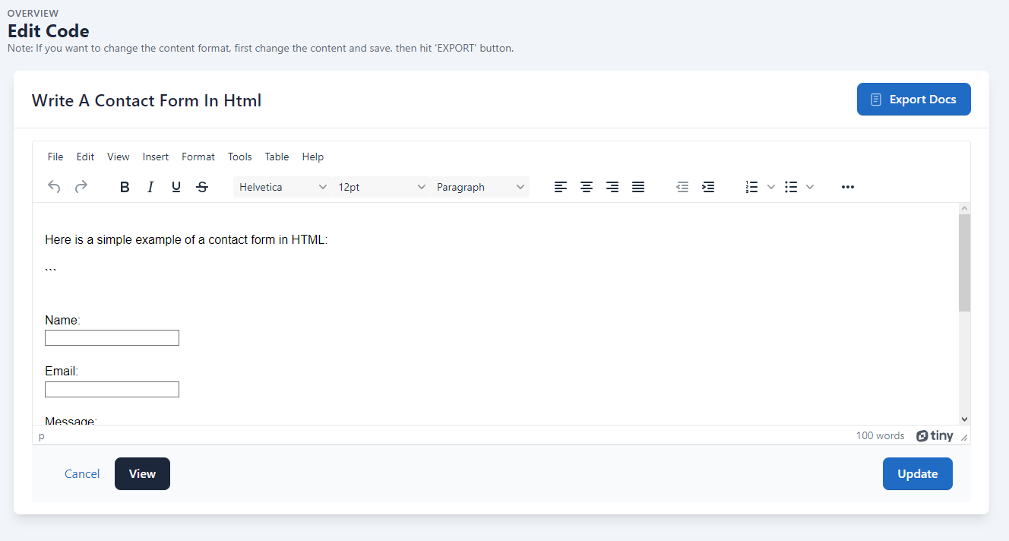Click the 'Write A Contact Form In Html' title
The image size is (1009, 541).
pos(147,100)
